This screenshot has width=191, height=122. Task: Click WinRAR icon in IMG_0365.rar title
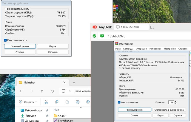click(117, 44)
